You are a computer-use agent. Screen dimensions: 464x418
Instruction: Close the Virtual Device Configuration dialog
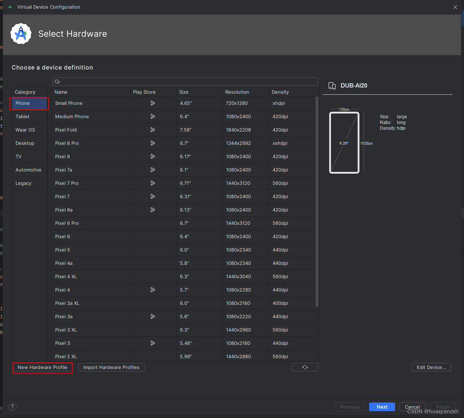coord(455,7)
